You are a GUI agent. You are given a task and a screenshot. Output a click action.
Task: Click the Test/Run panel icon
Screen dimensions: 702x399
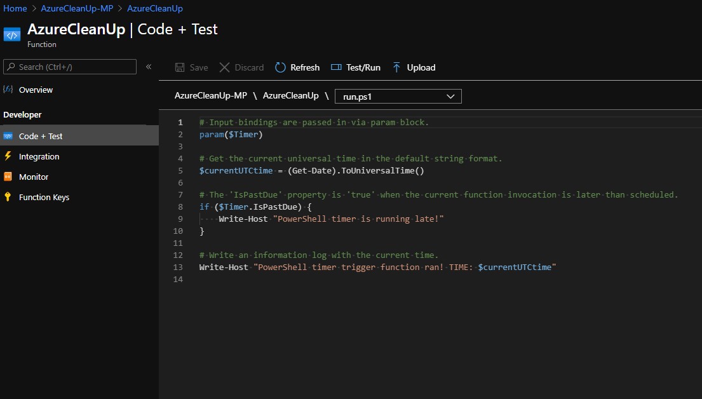pyautogui.click(x=336, y=67)
